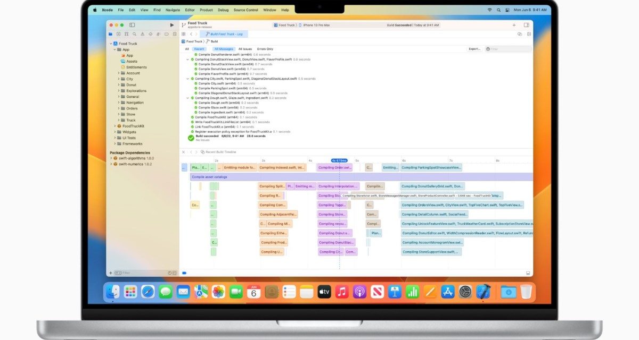The image size is (639, 340).
Task: Switch filter to Errors Only
Action: (265, 49)
